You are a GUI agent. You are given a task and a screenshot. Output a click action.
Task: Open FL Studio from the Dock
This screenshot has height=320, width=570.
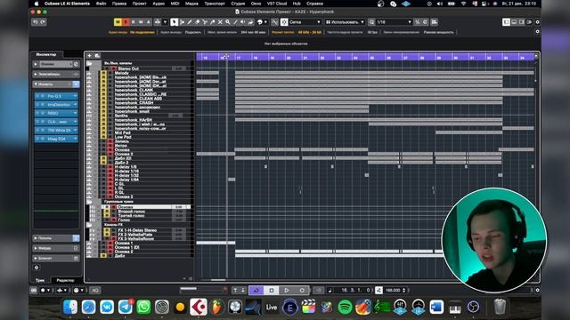216,308
